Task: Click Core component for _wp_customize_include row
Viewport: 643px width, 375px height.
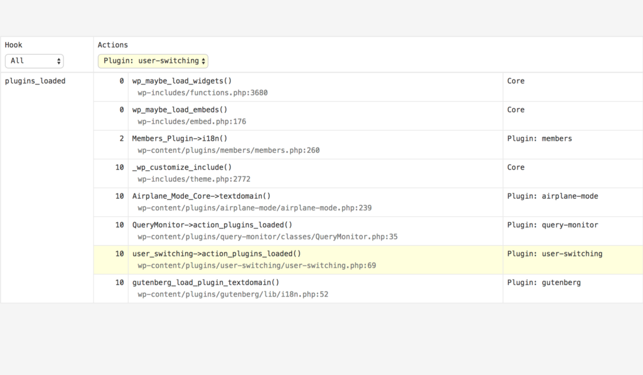Action: tap(516, 167)
